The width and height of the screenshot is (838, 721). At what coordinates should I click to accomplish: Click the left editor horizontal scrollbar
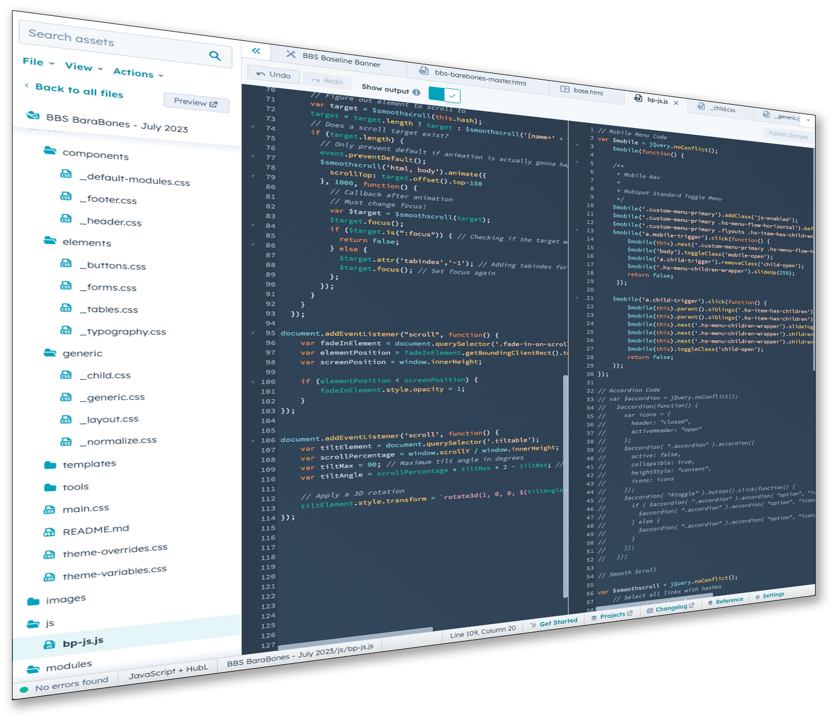point(355,638)
